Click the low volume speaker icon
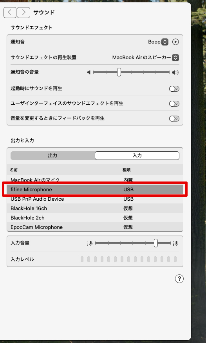Screen dimensions: 206x343 (89, 72)
